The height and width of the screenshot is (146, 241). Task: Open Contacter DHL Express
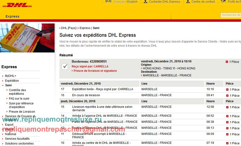point(164,2)
